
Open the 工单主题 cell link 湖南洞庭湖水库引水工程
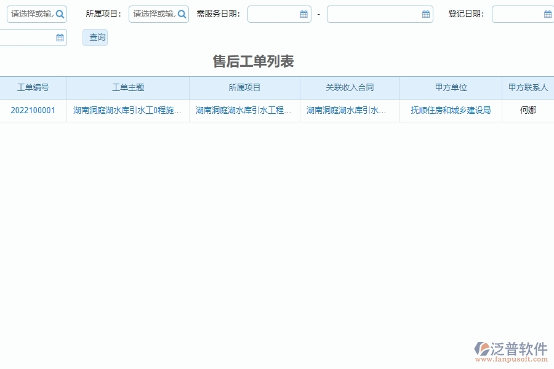pyautogui.click(x=127, y=111)
